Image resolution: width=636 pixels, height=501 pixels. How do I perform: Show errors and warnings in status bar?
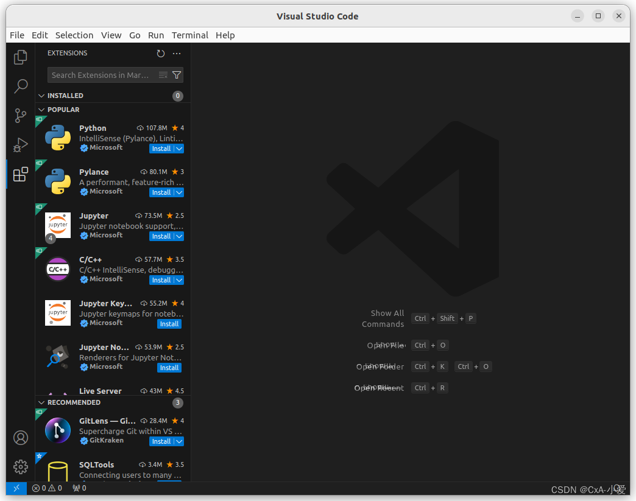tap(47, 488)
